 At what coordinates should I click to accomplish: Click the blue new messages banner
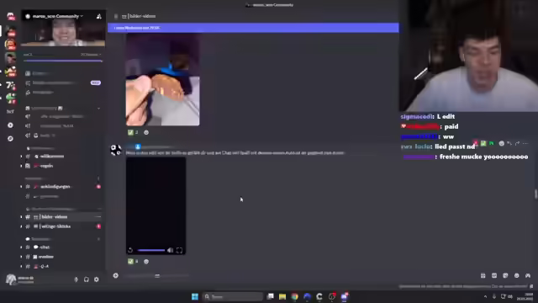(253, 28)
